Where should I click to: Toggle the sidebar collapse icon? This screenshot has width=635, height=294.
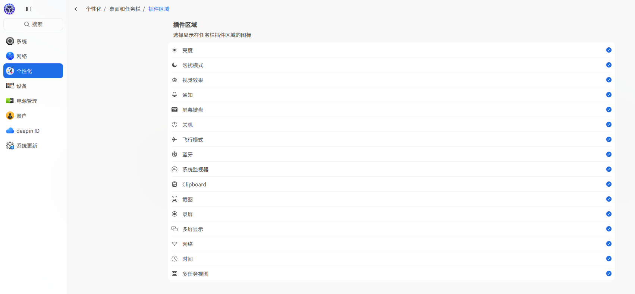tap(28, 9)
